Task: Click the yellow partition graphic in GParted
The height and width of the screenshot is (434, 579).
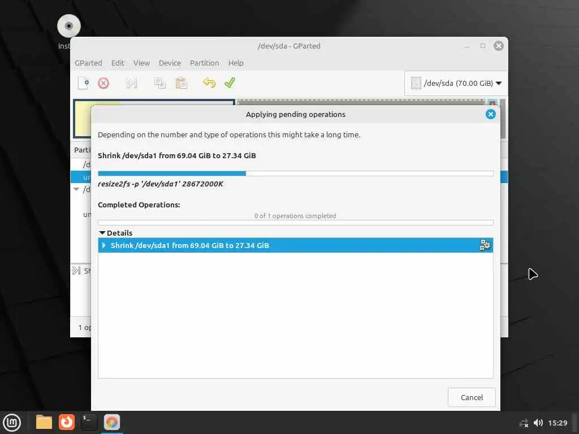Action: click(x=83, y=118)
